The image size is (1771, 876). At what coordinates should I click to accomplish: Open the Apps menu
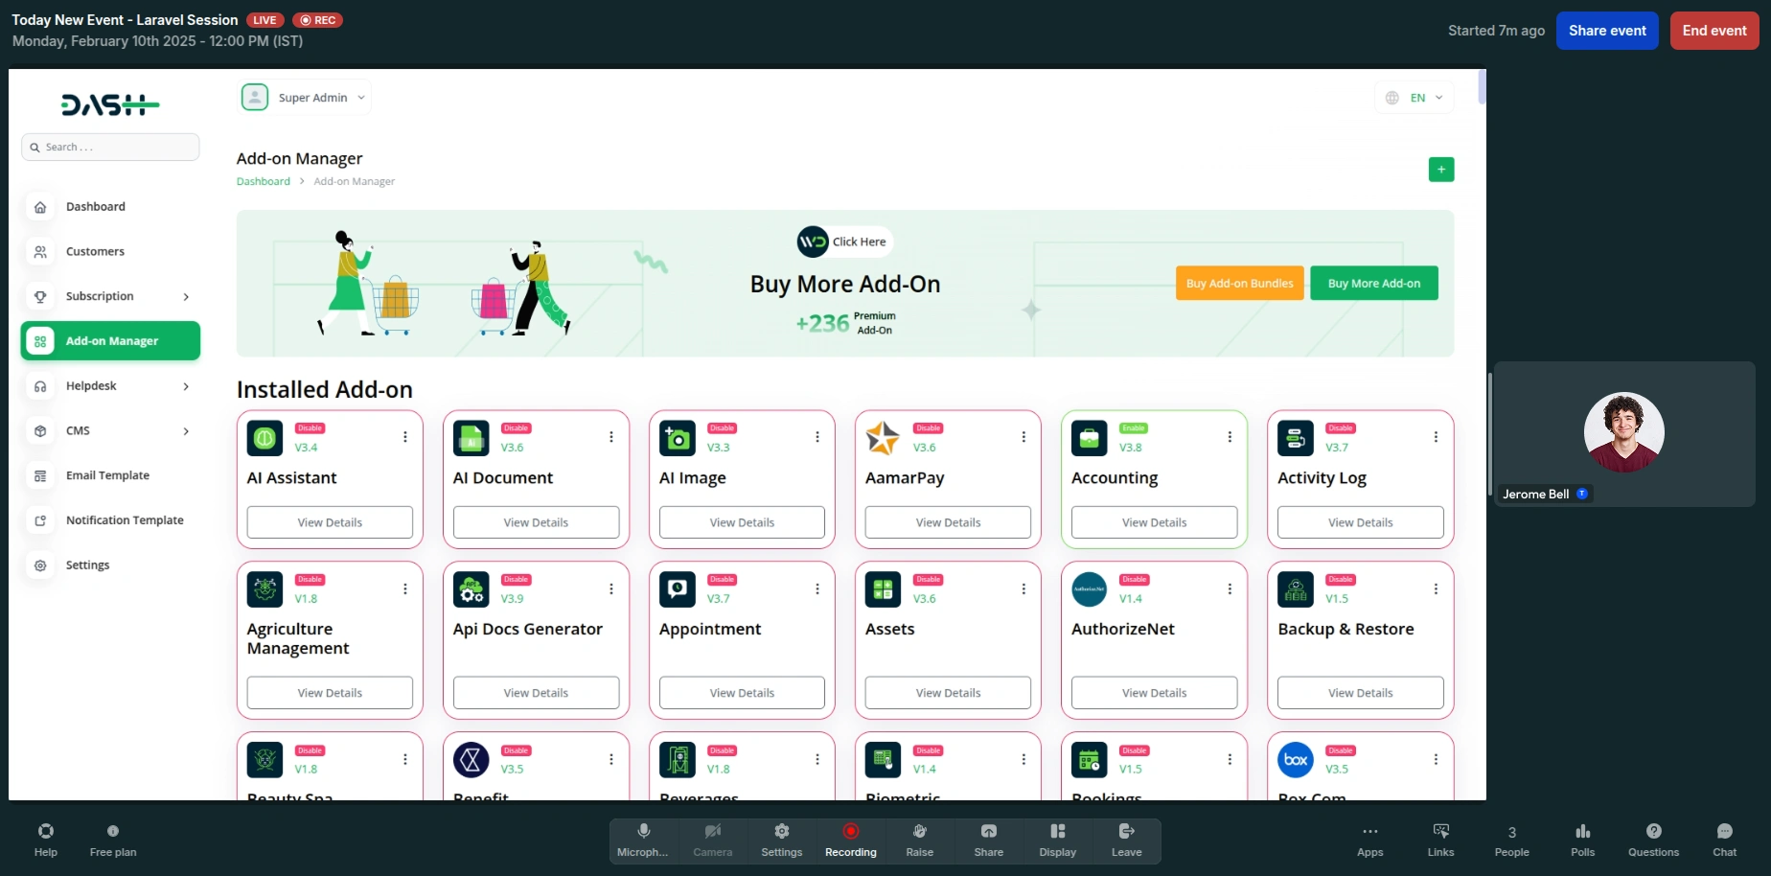click(x=1369, y=840)
